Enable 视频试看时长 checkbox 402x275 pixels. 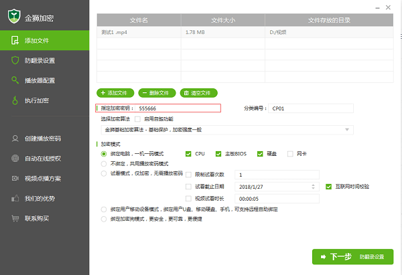188,199
